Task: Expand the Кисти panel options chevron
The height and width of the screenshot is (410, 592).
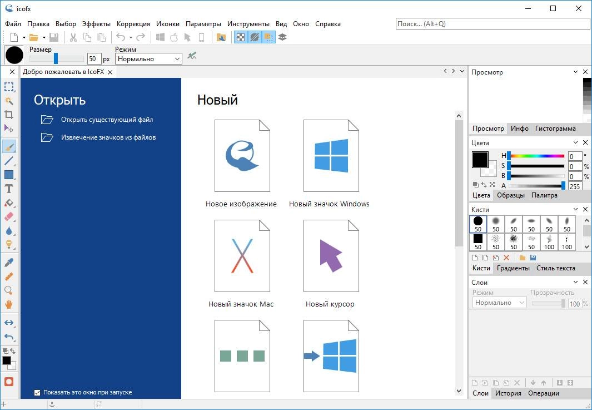Action: [575, 209]
